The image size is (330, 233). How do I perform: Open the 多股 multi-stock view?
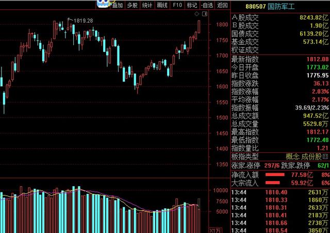(x=132, y=5)
